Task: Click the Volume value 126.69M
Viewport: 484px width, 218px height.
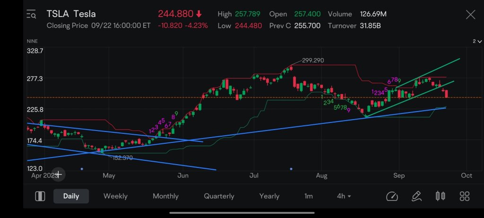Action: coord(373,14)
